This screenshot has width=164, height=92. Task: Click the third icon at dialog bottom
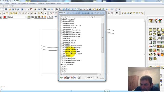68,78
